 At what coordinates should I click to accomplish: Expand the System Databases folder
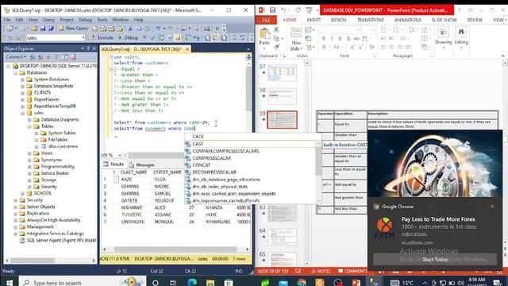(22, 79)
